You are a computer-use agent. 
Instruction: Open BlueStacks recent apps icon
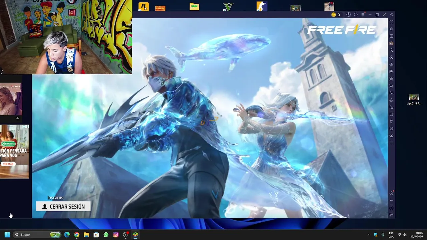pos(392,215)
